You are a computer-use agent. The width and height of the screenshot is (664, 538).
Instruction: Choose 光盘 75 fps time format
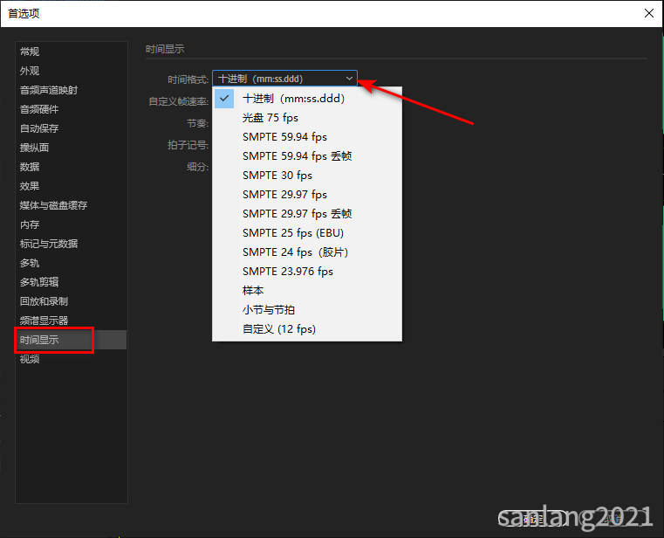270,118
